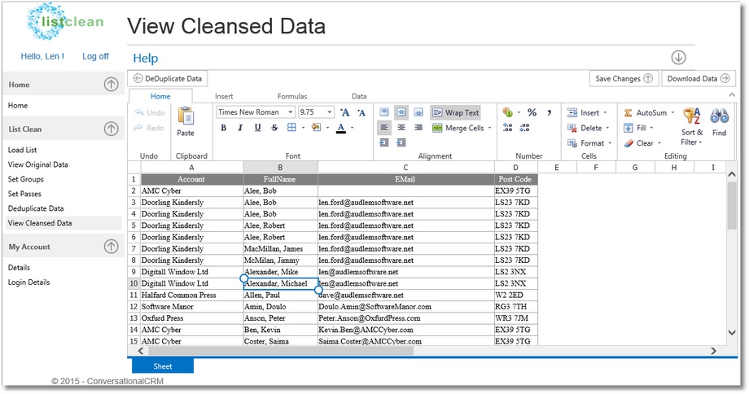Switch to the Data ribbon tab

click(x=359, y=96)
